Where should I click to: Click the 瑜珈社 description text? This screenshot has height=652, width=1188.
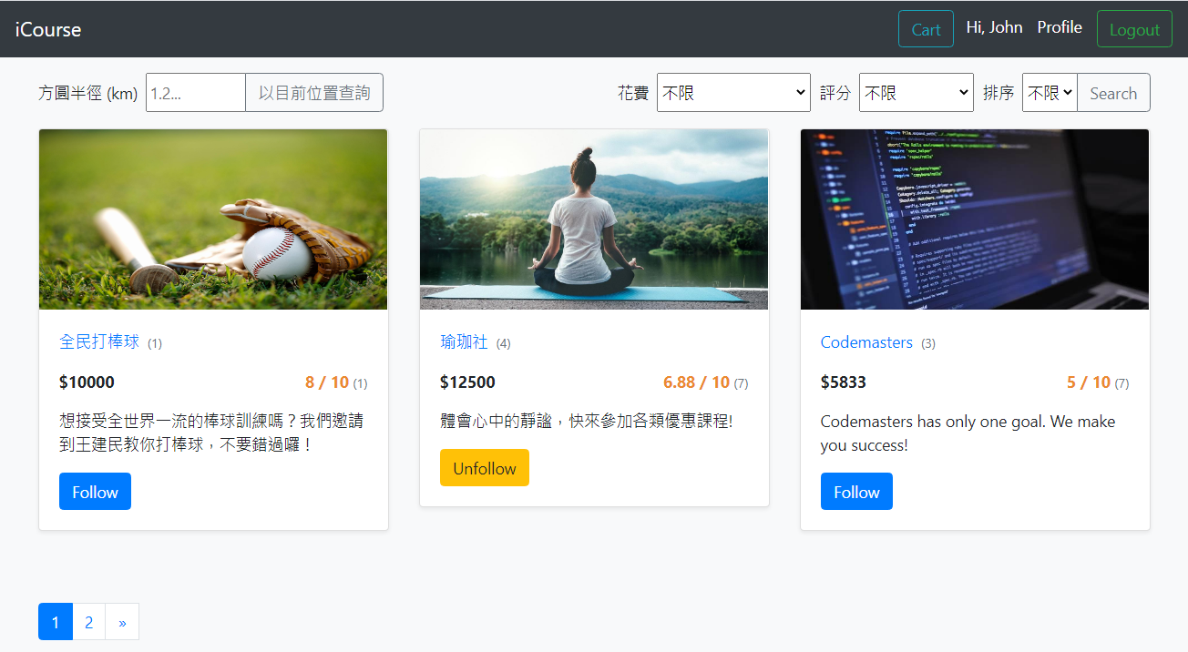[587, 421]
